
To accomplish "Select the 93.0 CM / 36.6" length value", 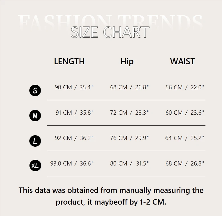I will [72, 163].
